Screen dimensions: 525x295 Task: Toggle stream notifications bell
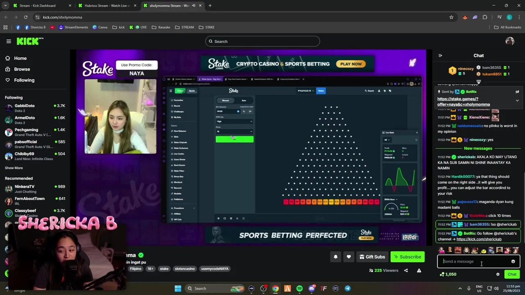pos(336,257)
